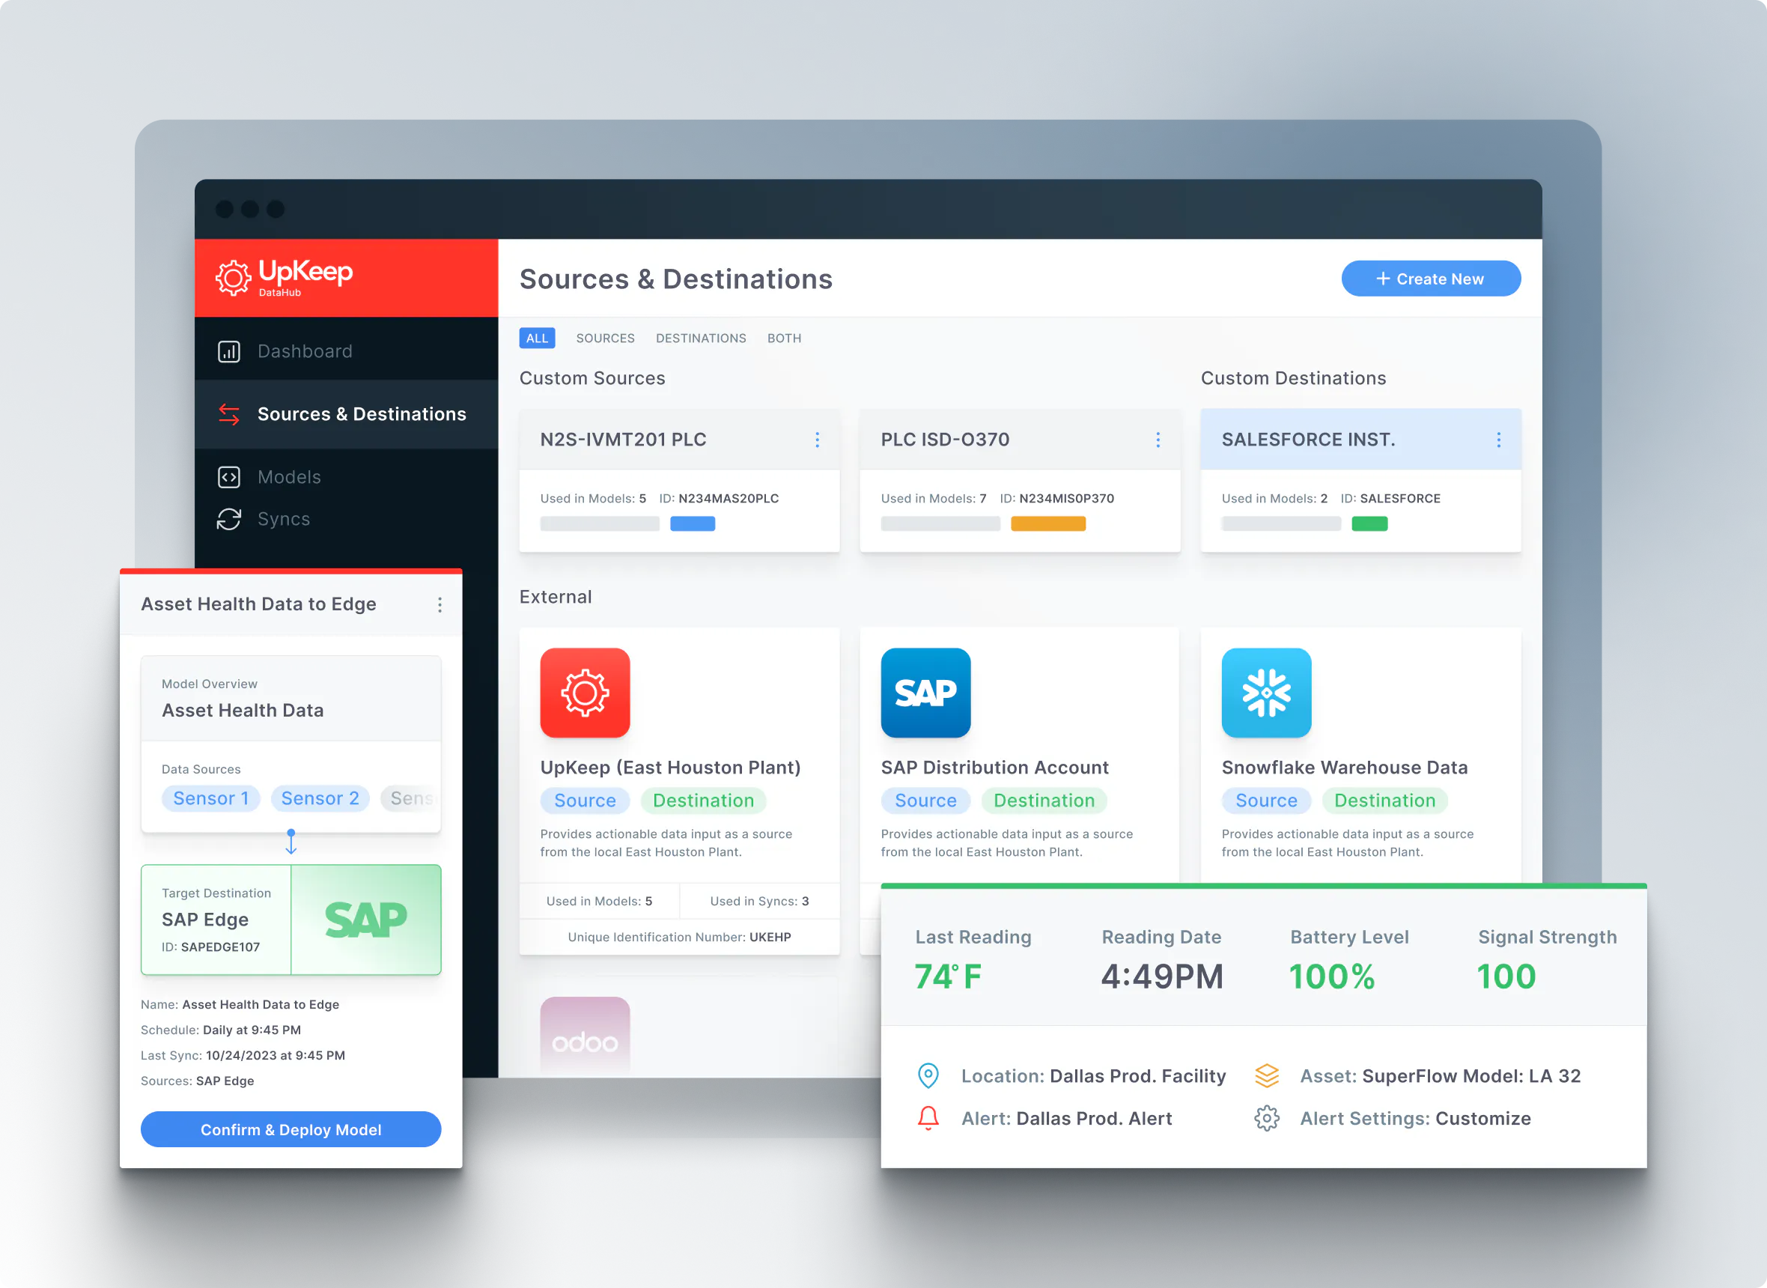The height and width of the screenshot is (1288, 1767).
Task: Click the orange stacked layers asset icon
Action: (x=1267, y=1075)
